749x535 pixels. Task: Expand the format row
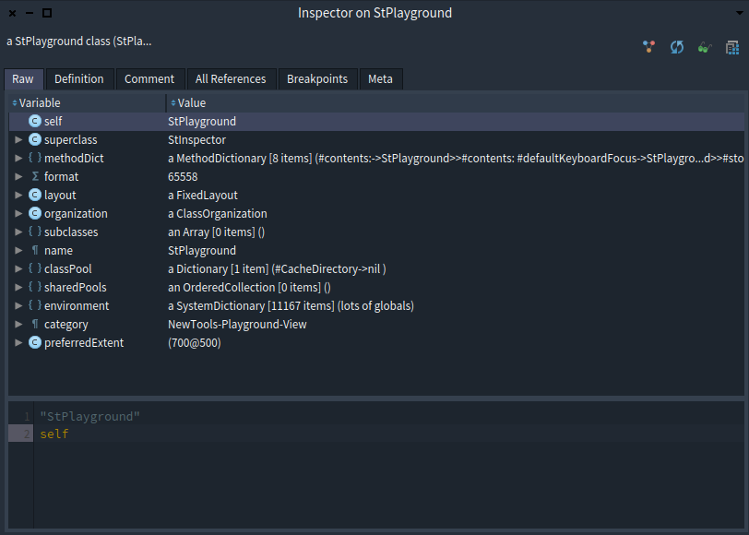[18, 176]
